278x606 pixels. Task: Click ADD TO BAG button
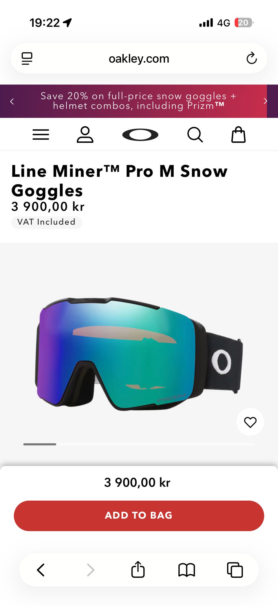[x=139, y=516]
